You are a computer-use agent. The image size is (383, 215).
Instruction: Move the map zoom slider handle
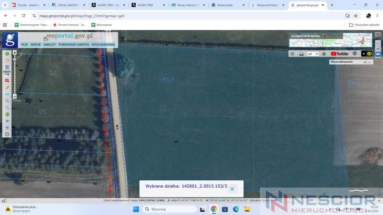[x=15, y=59]
